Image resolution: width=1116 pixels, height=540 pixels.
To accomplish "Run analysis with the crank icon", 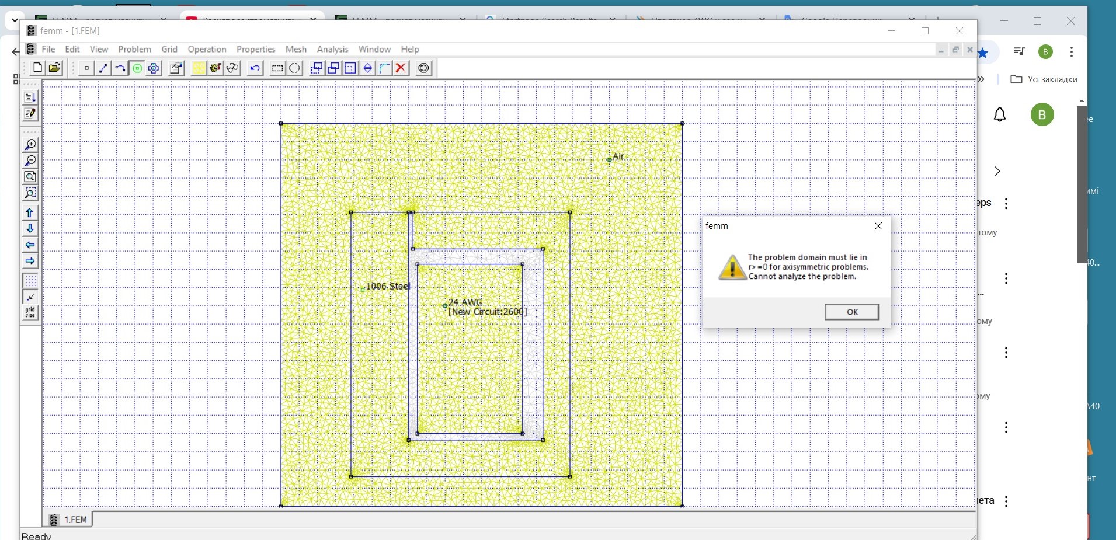I will (x=215, y=68).
